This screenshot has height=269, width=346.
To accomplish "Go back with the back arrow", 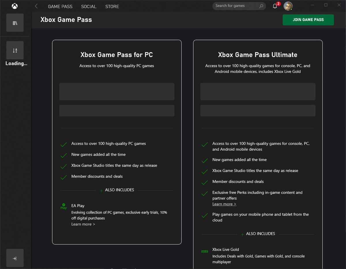I will click(x=36, y=6).
